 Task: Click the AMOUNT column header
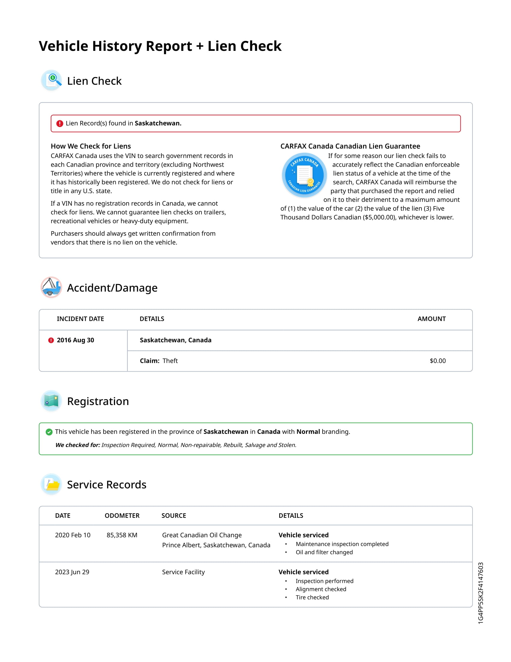pyautogui.click(x=431, y=319)
